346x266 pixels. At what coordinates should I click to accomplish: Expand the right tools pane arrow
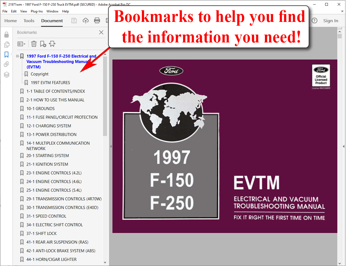pos(344,146)
